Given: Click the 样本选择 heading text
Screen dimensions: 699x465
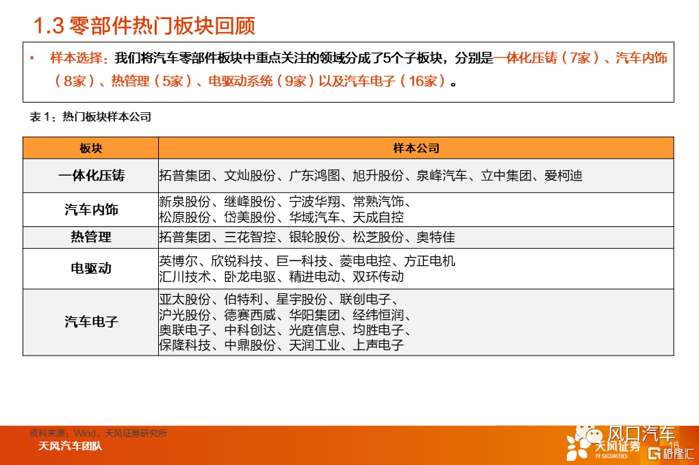Looking at the screenshot, I should click(x=76, y=58).
